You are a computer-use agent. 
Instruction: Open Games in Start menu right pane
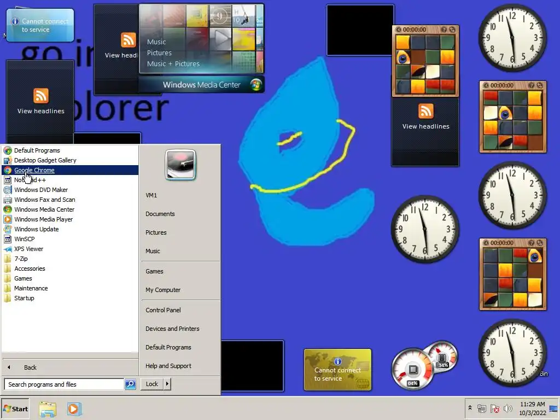180,271
